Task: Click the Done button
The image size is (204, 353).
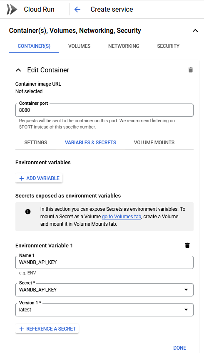Action: [x=180, y=348]
